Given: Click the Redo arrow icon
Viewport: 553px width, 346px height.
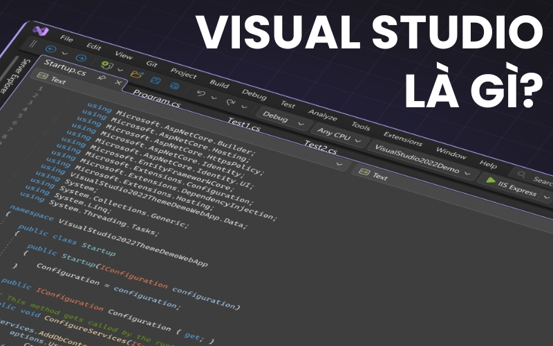Looking at the screenshot, I should pyautogui.click(x=230, y=102).
